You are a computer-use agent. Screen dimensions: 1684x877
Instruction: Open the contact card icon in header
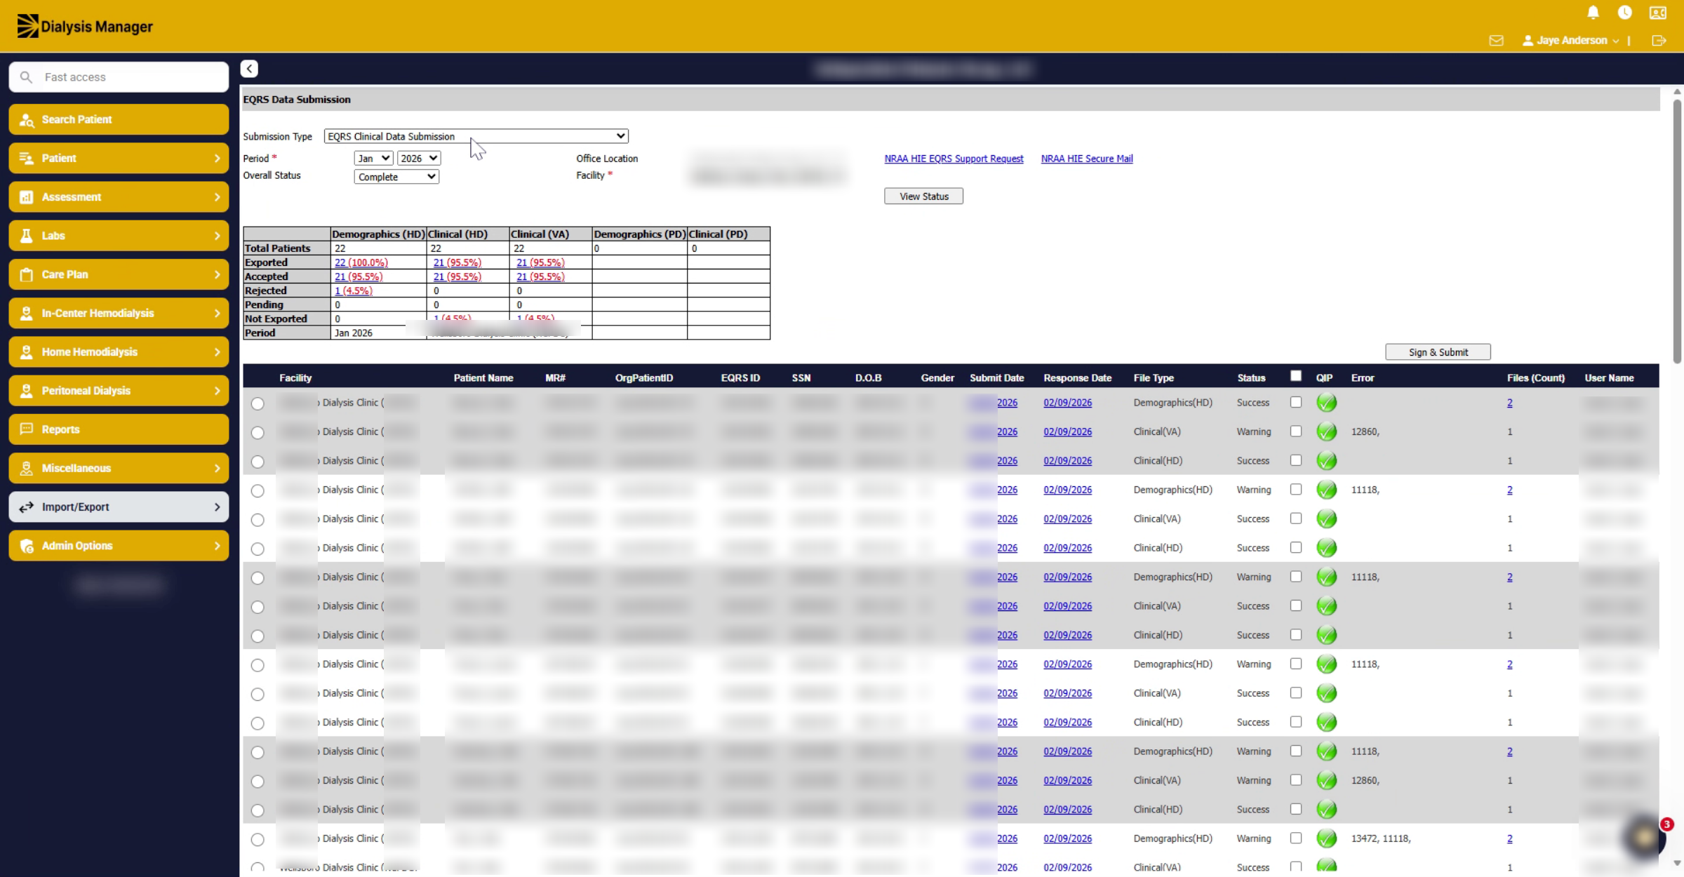coord(1658,13)
